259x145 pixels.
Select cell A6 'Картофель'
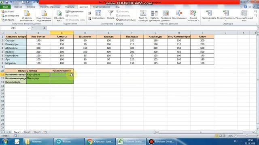click(16, 56)
